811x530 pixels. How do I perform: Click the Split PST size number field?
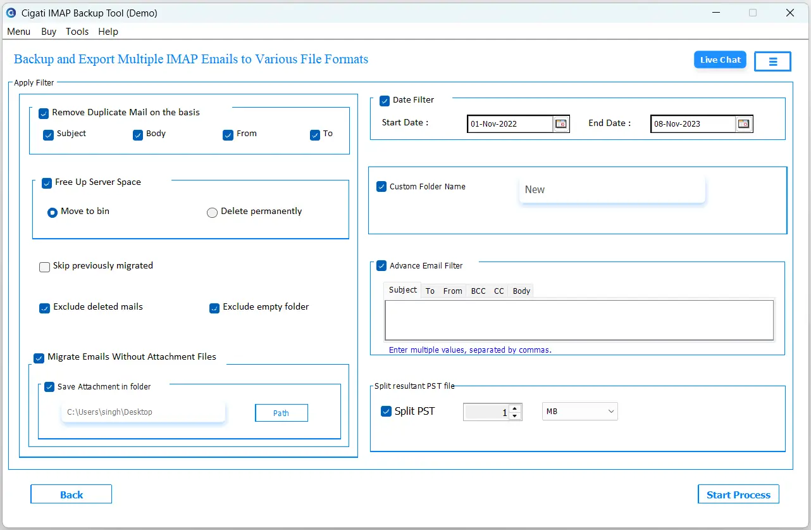click(x=486, y=412)
